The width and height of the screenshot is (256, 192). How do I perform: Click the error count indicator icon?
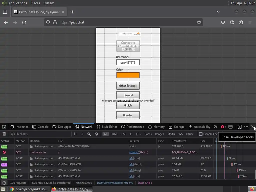coord(223,127)
